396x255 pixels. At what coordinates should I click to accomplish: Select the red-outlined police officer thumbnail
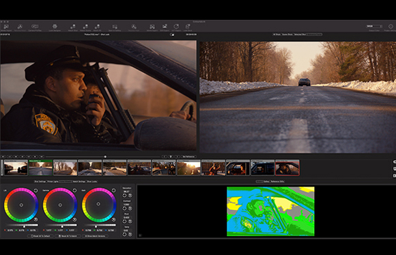287,167
